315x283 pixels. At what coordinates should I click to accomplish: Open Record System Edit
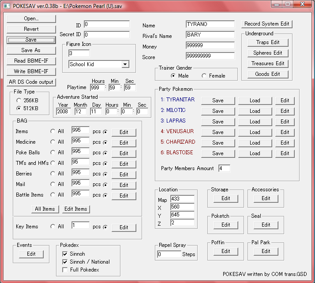[266, 24]
